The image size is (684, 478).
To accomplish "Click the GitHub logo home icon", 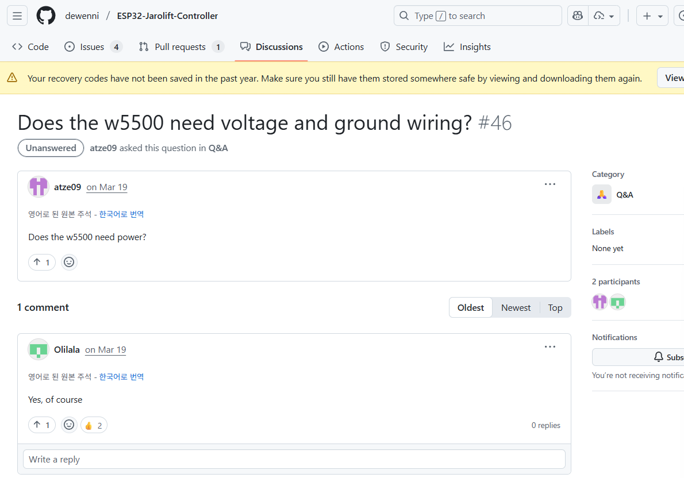I will [x=46, y=16].
